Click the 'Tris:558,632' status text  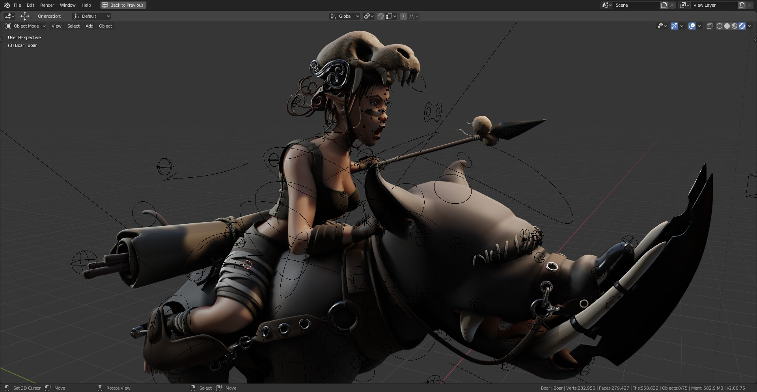(645, 388)
